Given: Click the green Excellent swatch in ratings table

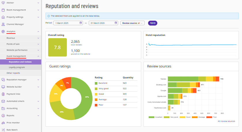Looking at the screenshot, I should (96, 83).
